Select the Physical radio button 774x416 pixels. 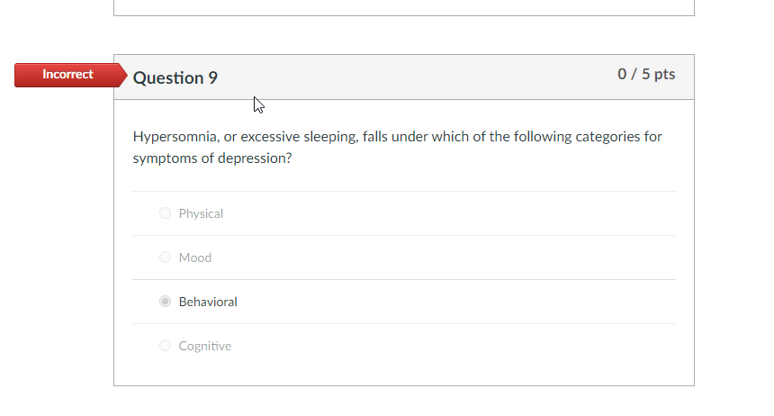(x=165, y=213)
